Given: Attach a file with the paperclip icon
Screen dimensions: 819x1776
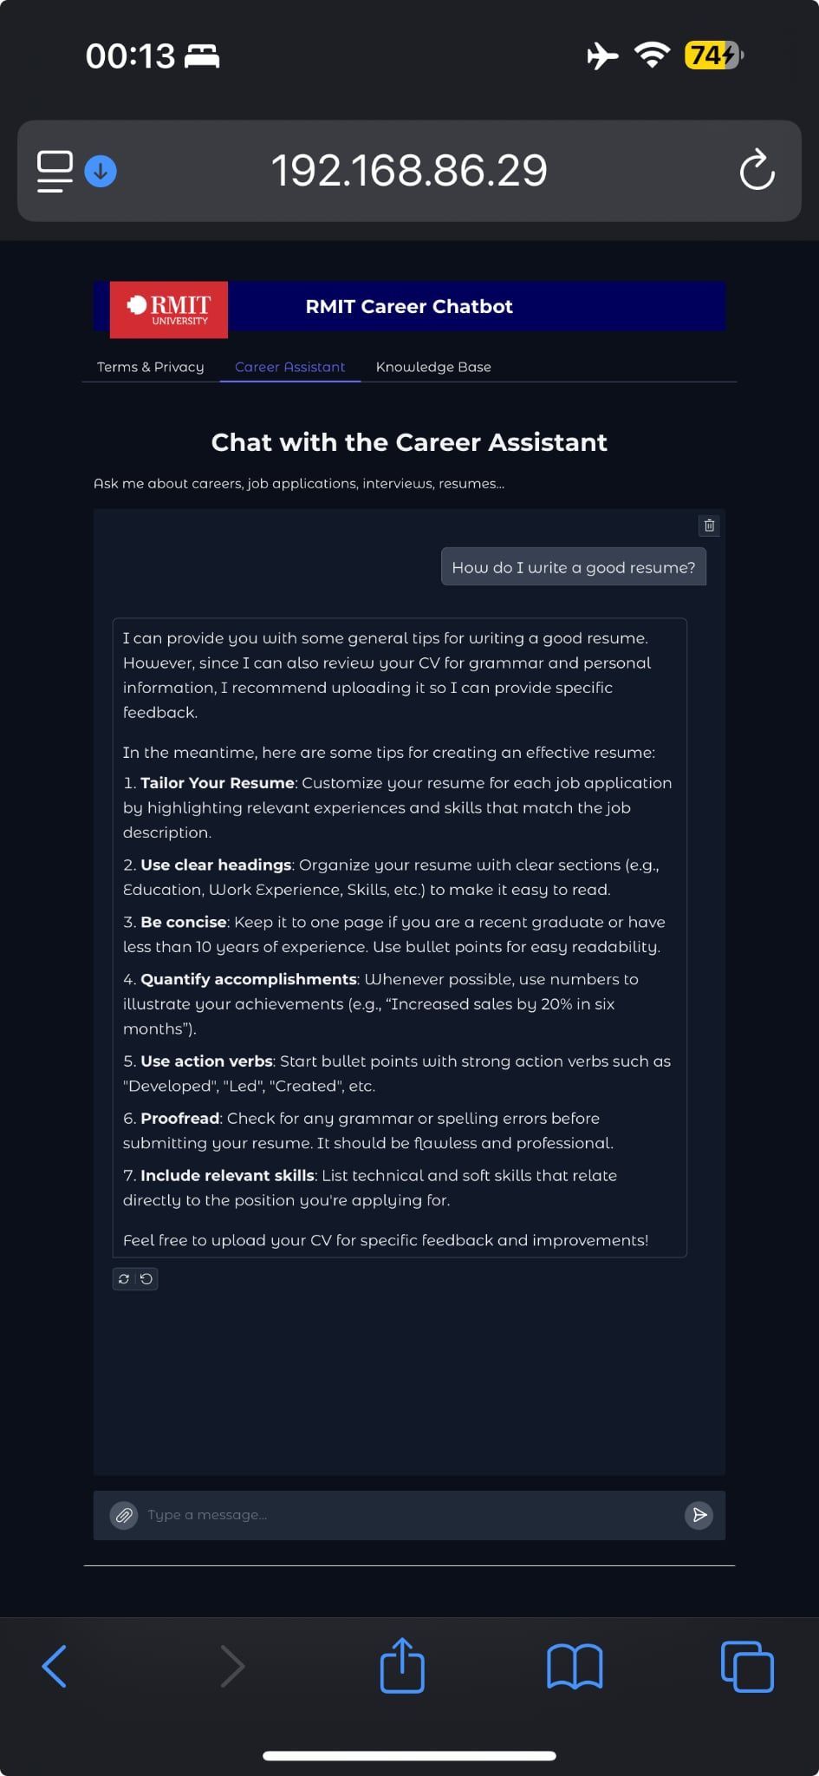Looking at the screenshot, I should 124,1515.
